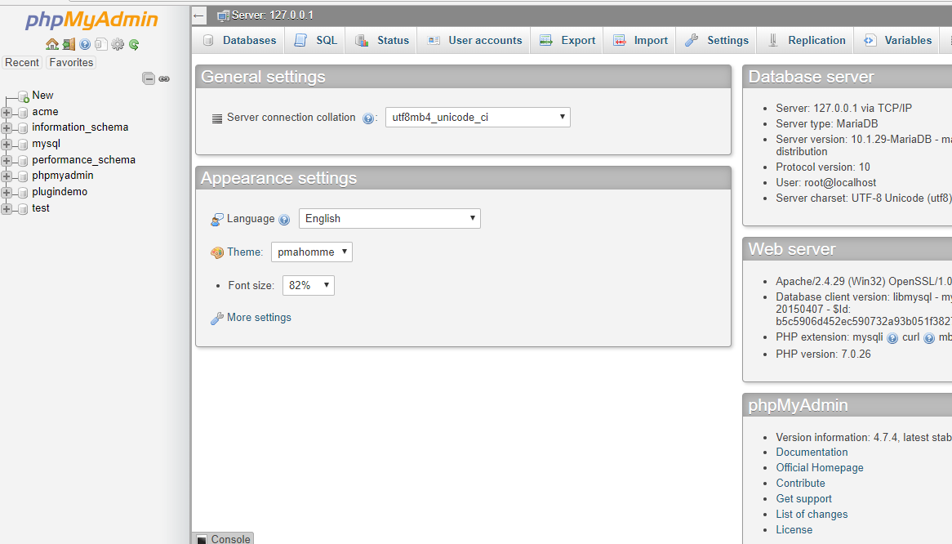Screen dimensions: 952x544
Task: Expand the information_schema database node
Action: click(7, 128)
